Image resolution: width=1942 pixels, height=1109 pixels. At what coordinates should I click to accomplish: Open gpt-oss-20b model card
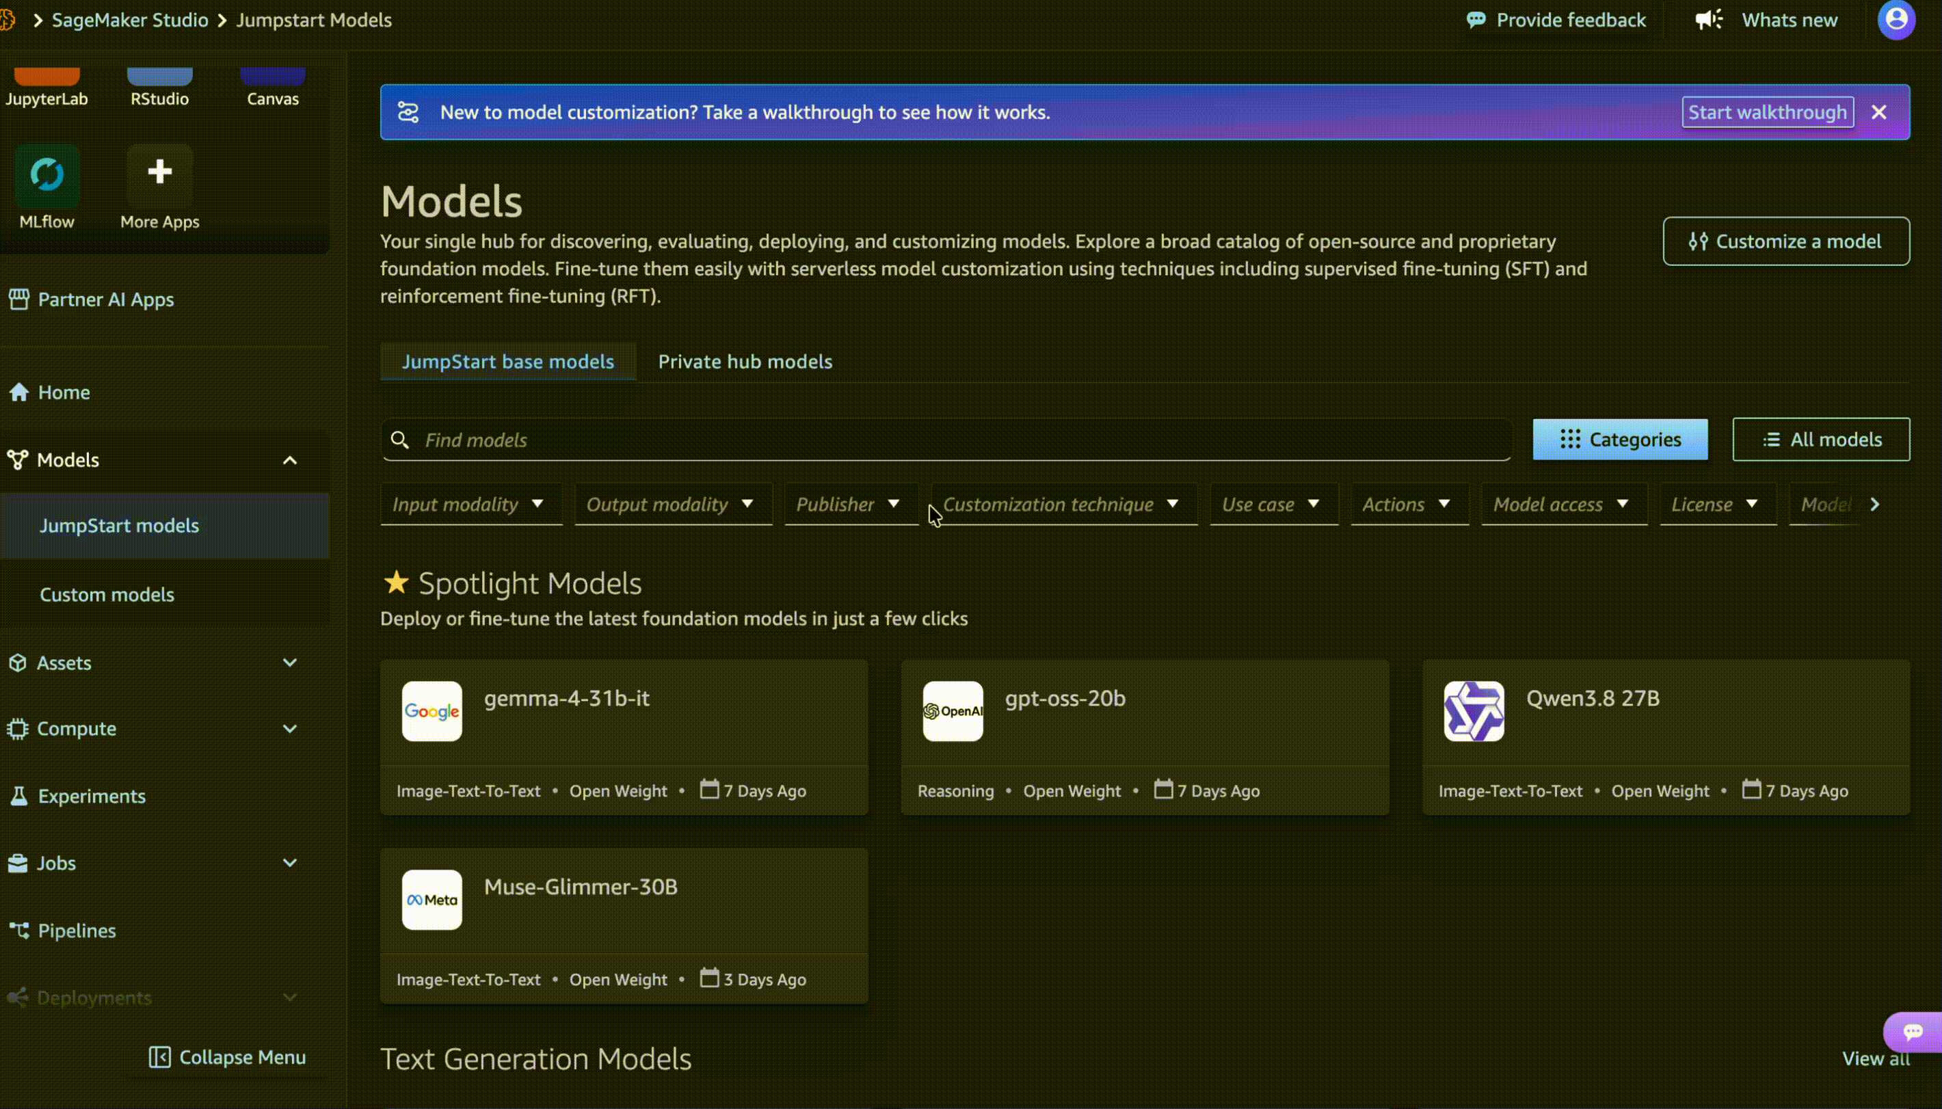(x=1145, y=737)
